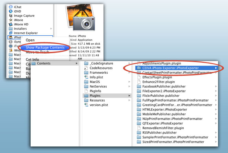Select the Info.plist file icon
The height and width of the screenshot is (153, 228).
pos(86,77)
